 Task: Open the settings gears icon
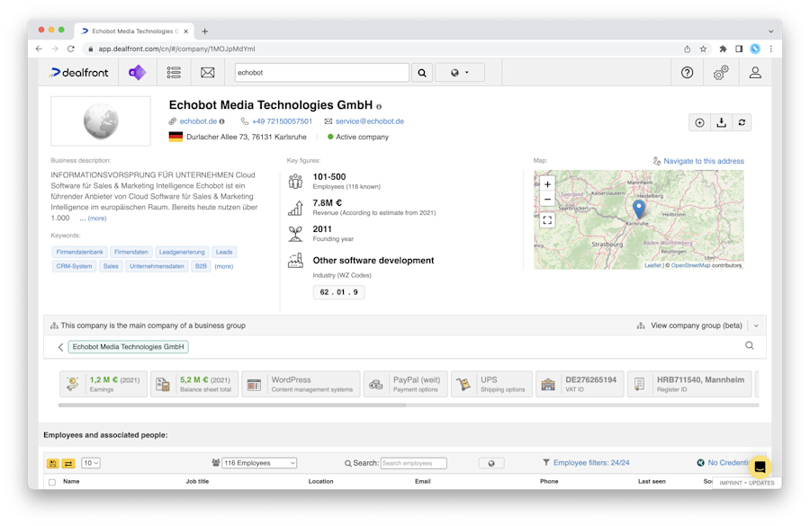pyautogui.click(x=720, y=72)
